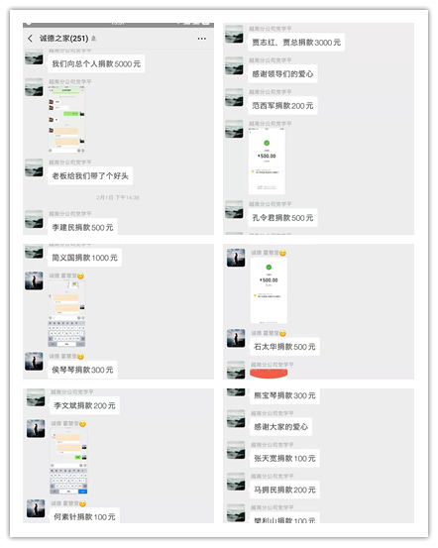This screenshot has height=548, width=438.
Task: Tap the message 老板给我们带了个好头
Action: click(90, 175)
